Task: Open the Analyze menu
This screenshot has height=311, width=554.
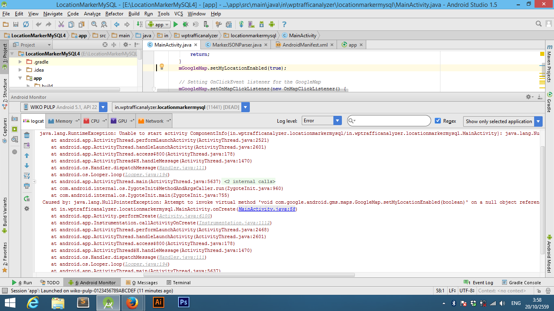Action: pyautogui.click(x=92, y=14)
